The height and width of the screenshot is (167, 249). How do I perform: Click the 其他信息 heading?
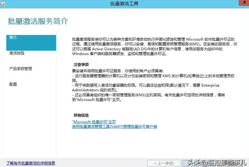coord(81,115)
